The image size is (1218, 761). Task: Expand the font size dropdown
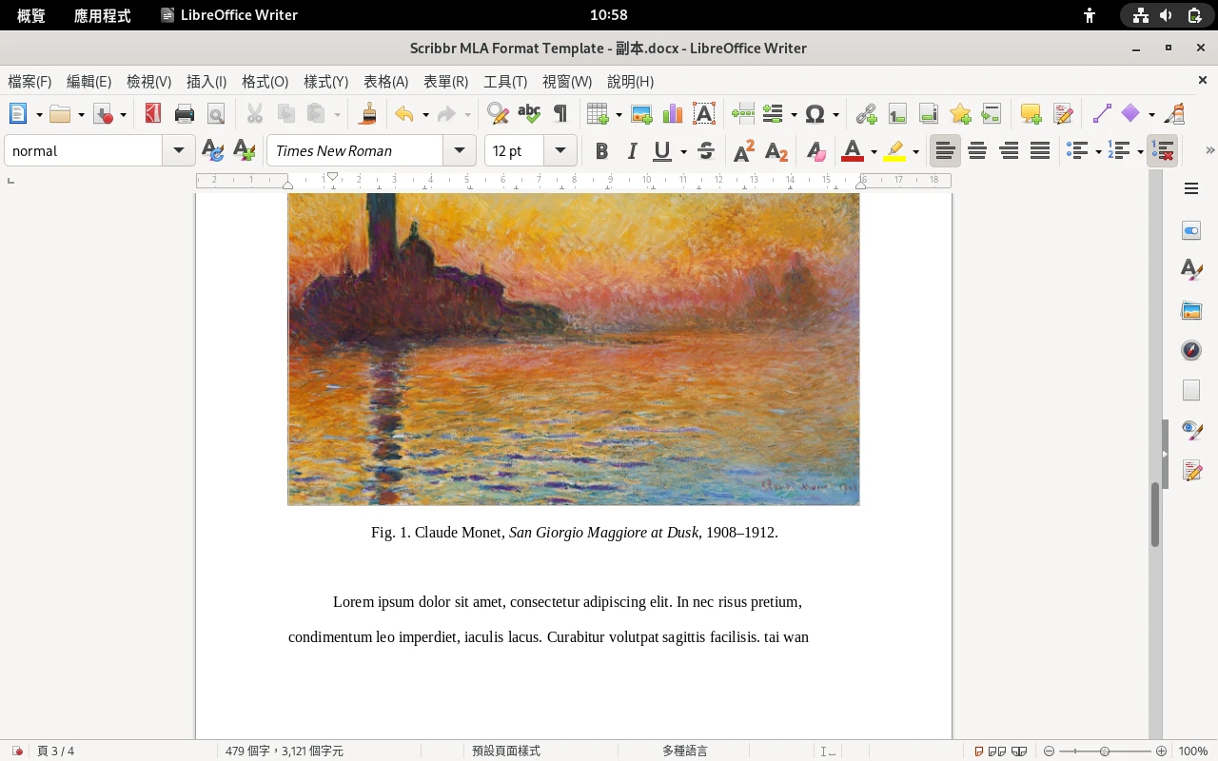point(560,151)
